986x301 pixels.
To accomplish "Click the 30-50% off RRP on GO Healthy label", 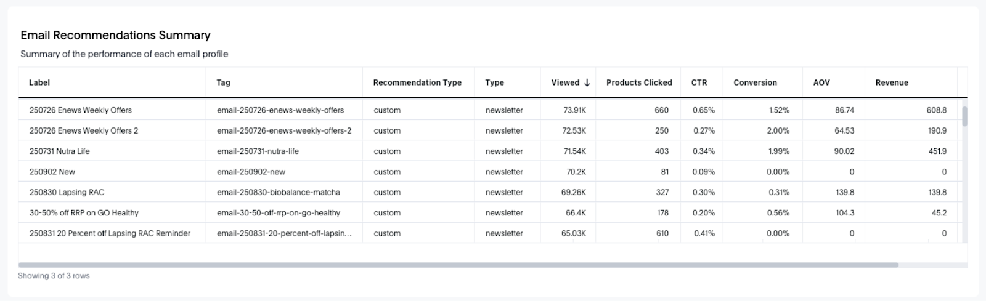I will 84,213.
